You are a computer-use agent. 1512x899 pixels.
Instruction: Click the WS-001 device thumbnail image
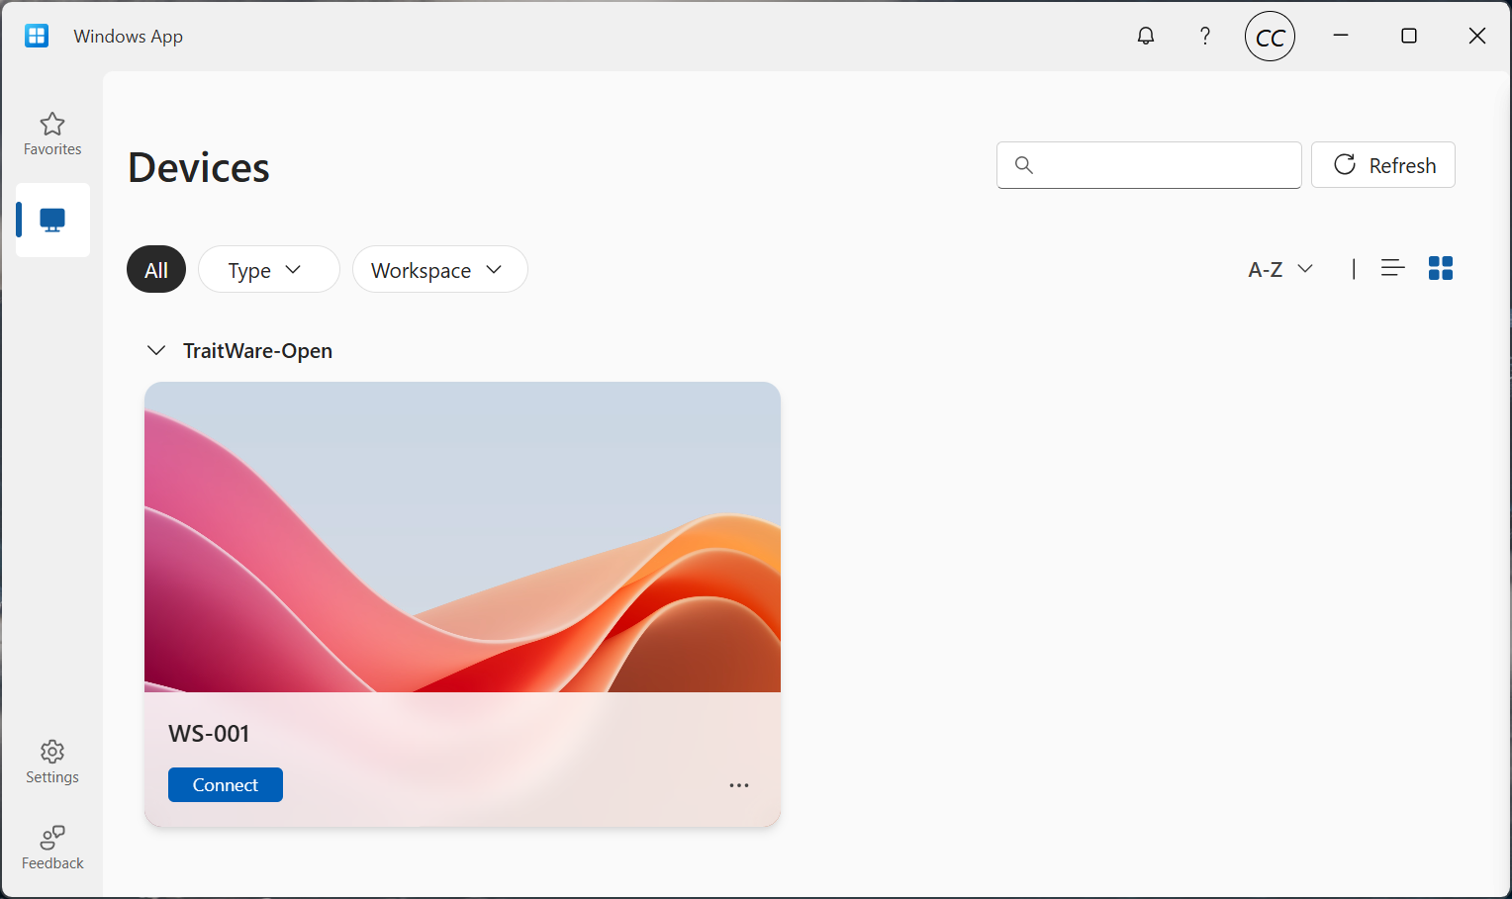tap(462, 537)
